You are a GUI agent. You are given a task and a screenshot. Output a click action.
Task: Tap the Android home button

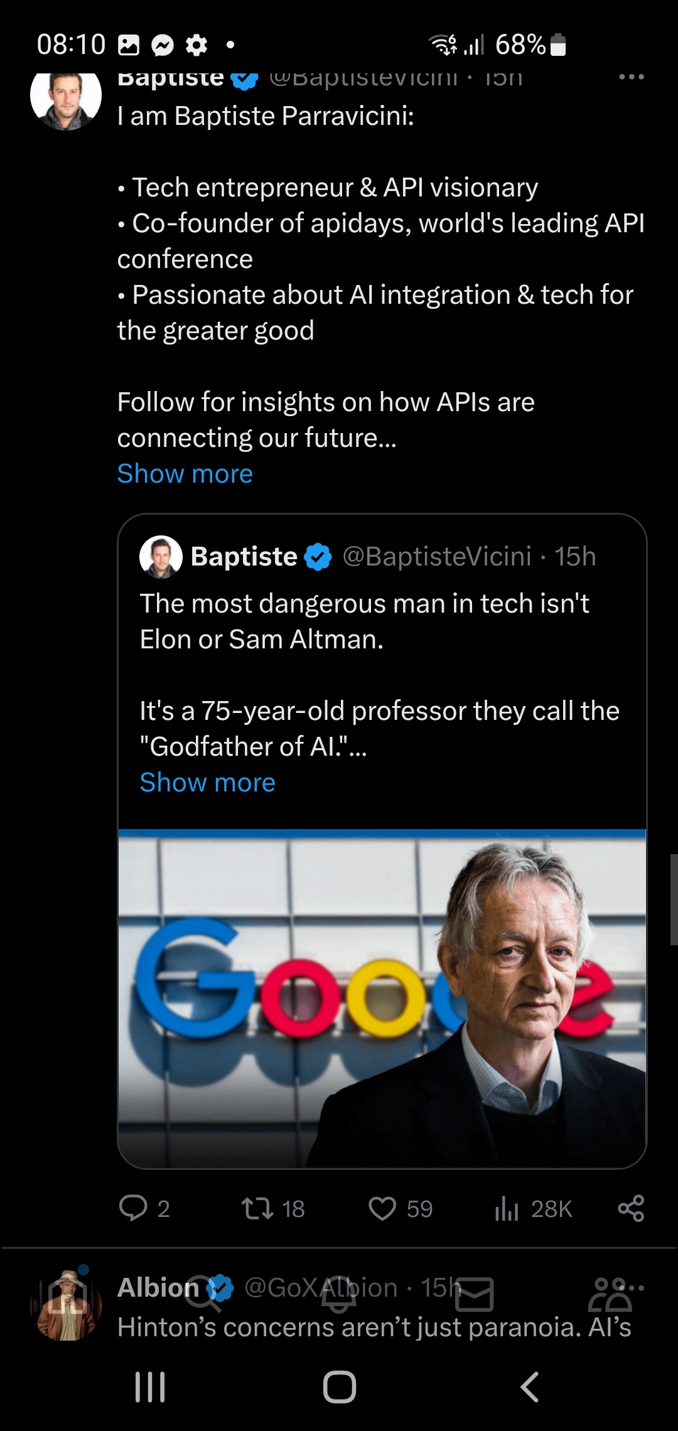pos(340,1387)
